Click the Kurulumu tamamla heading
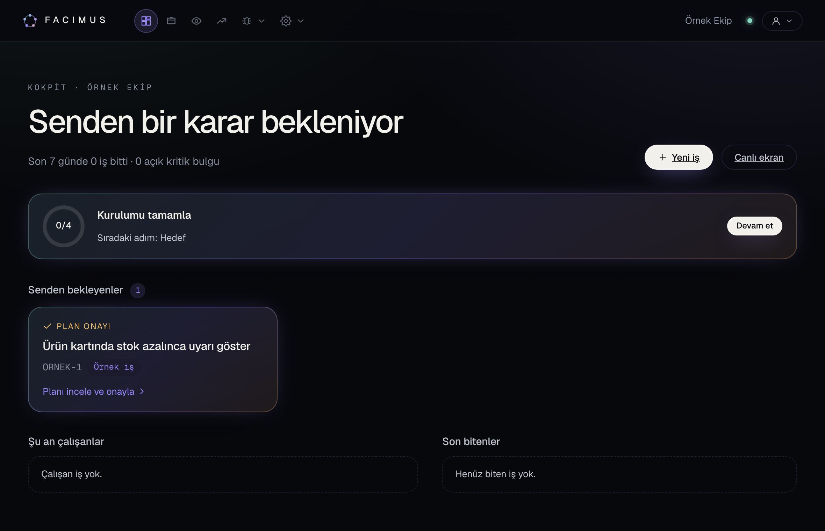Image resolution: width=825 pixels, height=531 pixels. tap(144, 215)
